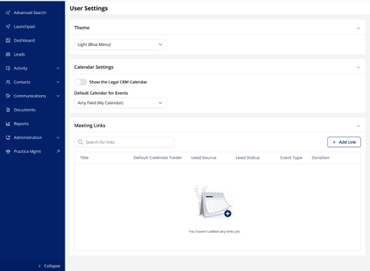The height and width of the screenshot is (271, 370).
Task: Click the Title column header
Action: click(x=84, y=158)
